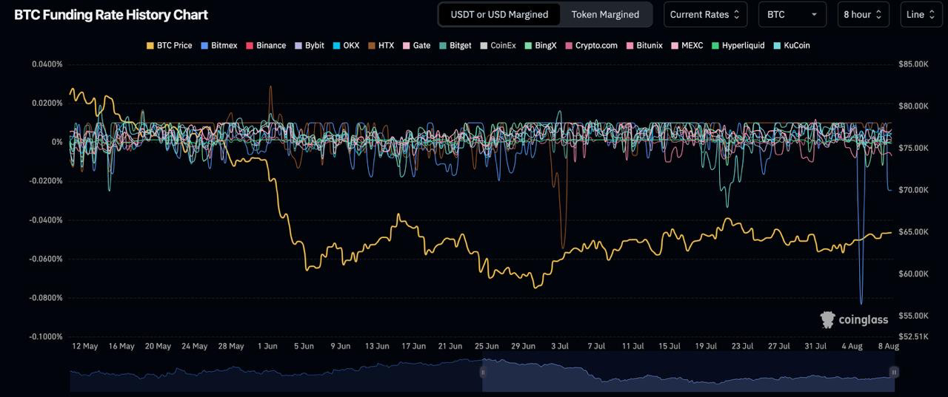Open the 8 hour interval dropdown

click(863, 14)
